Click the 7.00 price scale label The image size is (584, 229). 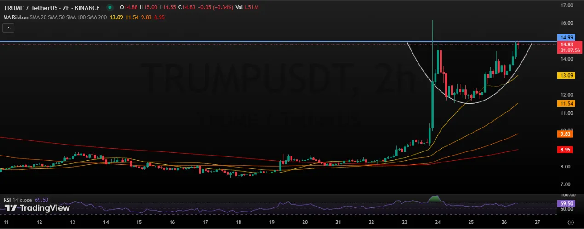pyautogui.click(x=566, y=184)
